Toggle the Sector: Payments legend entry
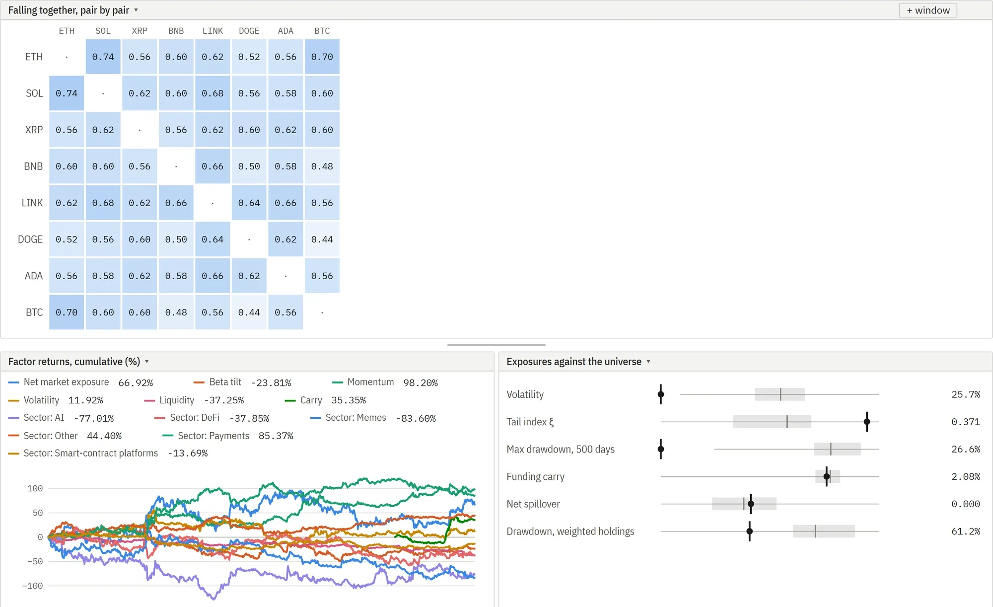Image resolution: width=993 pixels, height=607 pixels. coord(228,436)
